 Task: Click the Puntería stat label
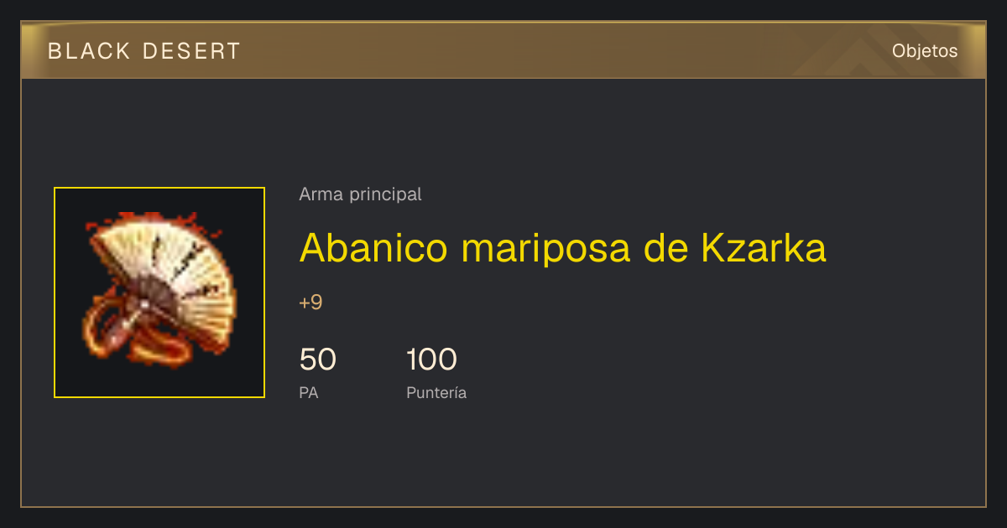tap(436, 393)
